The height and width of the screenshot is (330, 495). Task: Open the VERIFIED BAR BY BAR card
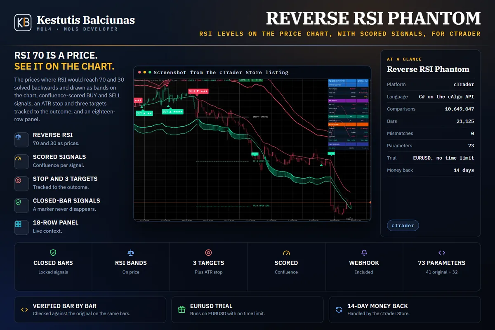[x=90, y=309]
